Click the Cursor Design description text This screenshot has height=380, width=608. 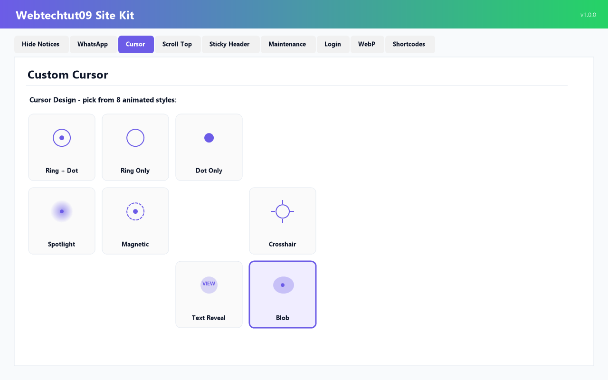click(x=103, y=100)
